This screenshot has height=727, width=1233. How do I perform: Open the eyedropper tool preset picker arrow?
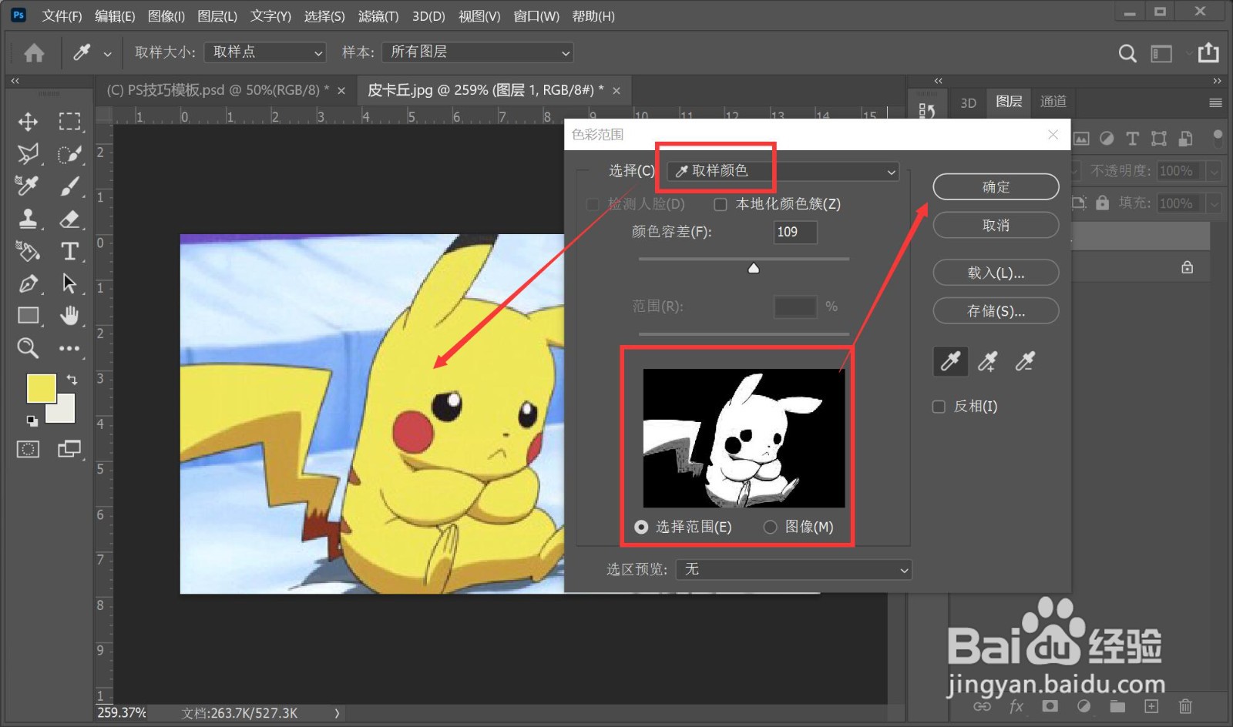click(x=107, y=54)
